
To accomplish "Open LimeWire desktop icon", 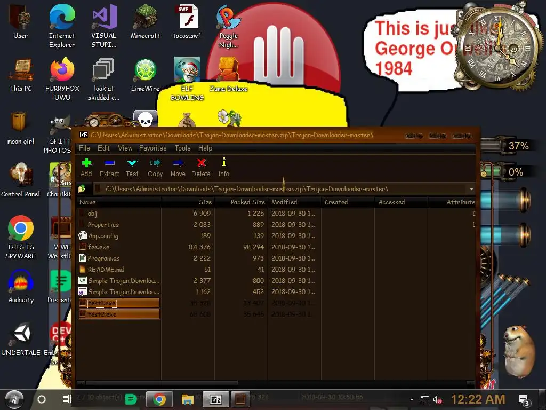I will pos(145,75).
